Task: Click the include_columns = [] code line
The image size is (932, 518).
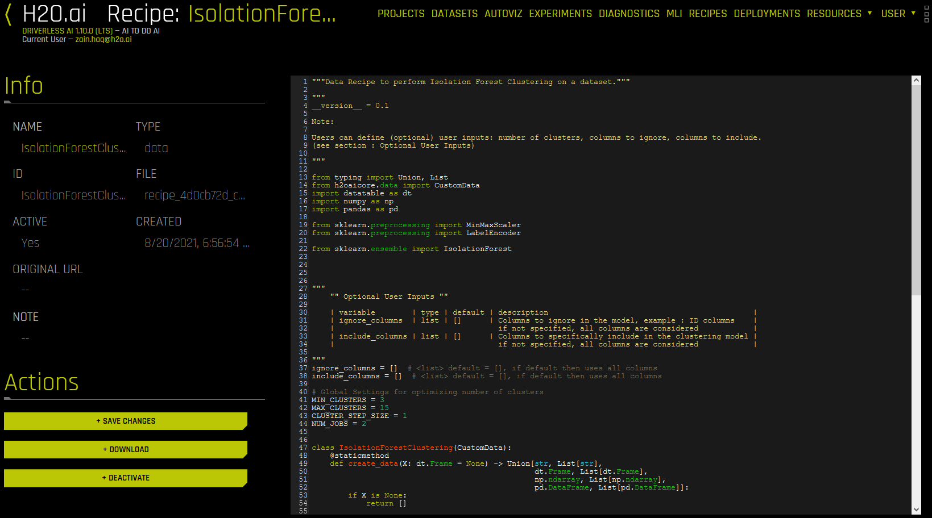Action: click(487, 376)
